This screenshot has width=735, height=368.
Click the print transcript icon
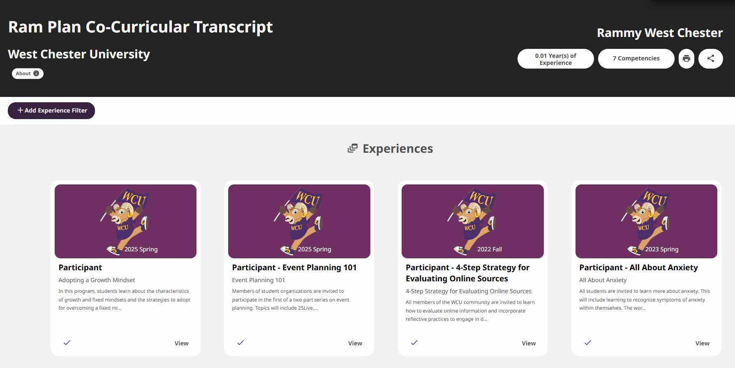[x=686, y=59]
